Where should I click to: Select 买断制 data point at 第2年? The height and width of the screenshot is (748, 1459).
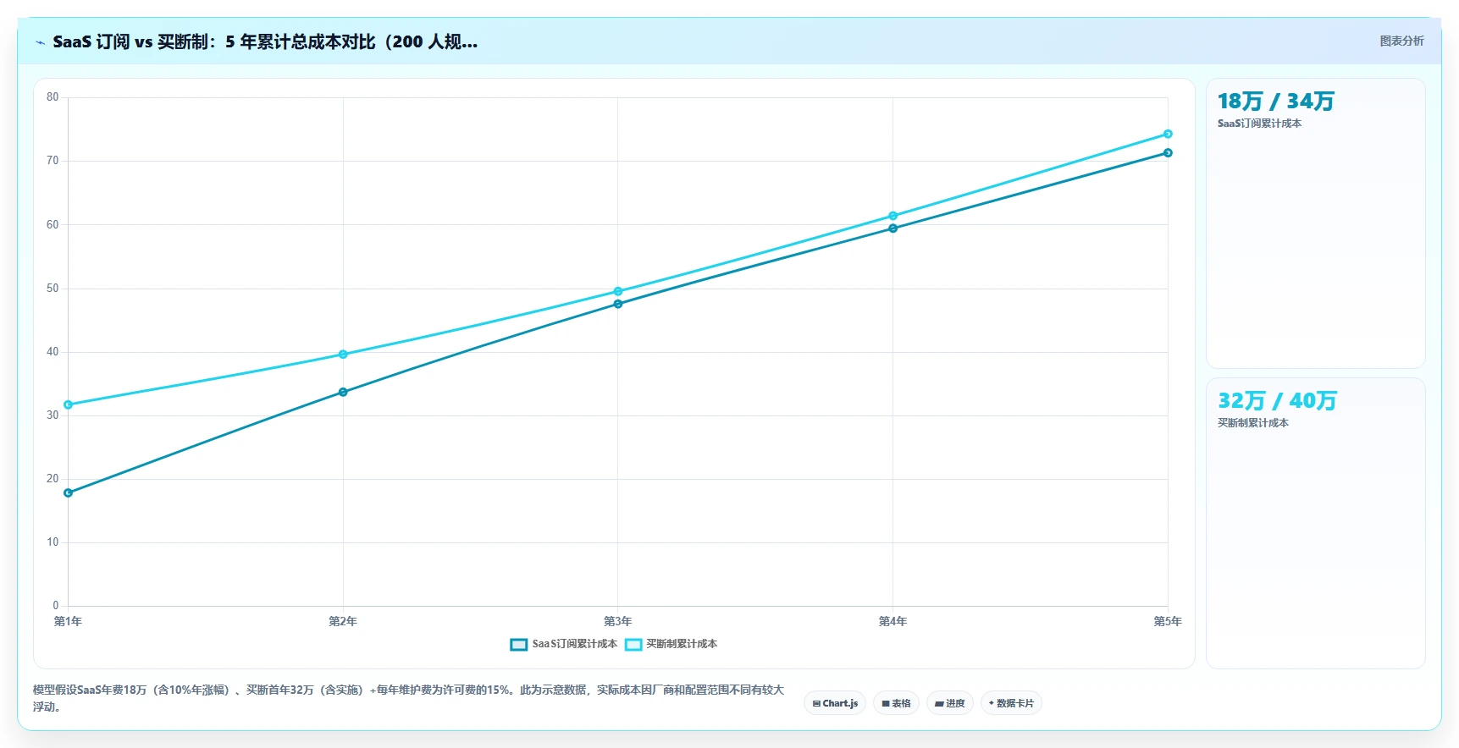(x=343, y=355)
